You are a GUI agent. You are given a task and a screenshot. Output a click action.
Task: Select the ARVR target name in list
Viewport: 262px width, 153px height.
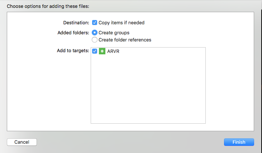(113, 51)
